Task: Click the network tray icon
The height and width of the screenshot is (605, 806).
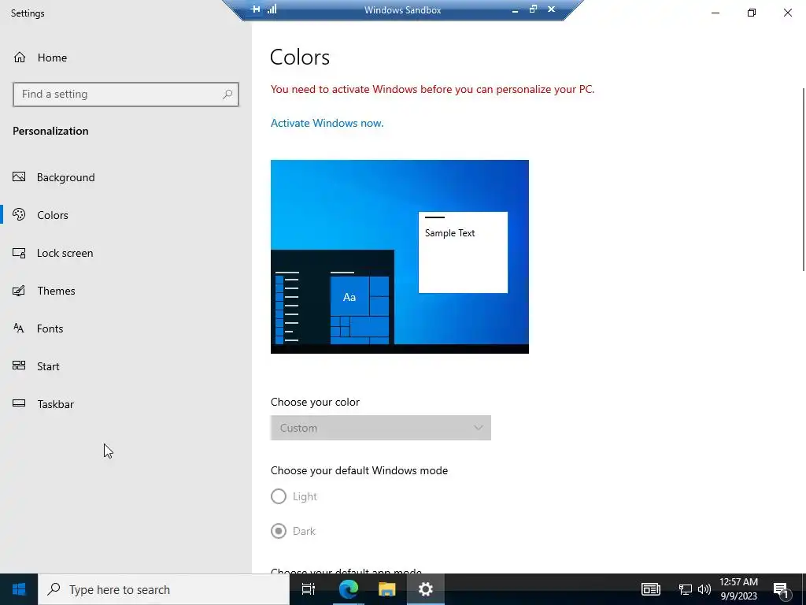Action: pos(686,589)
